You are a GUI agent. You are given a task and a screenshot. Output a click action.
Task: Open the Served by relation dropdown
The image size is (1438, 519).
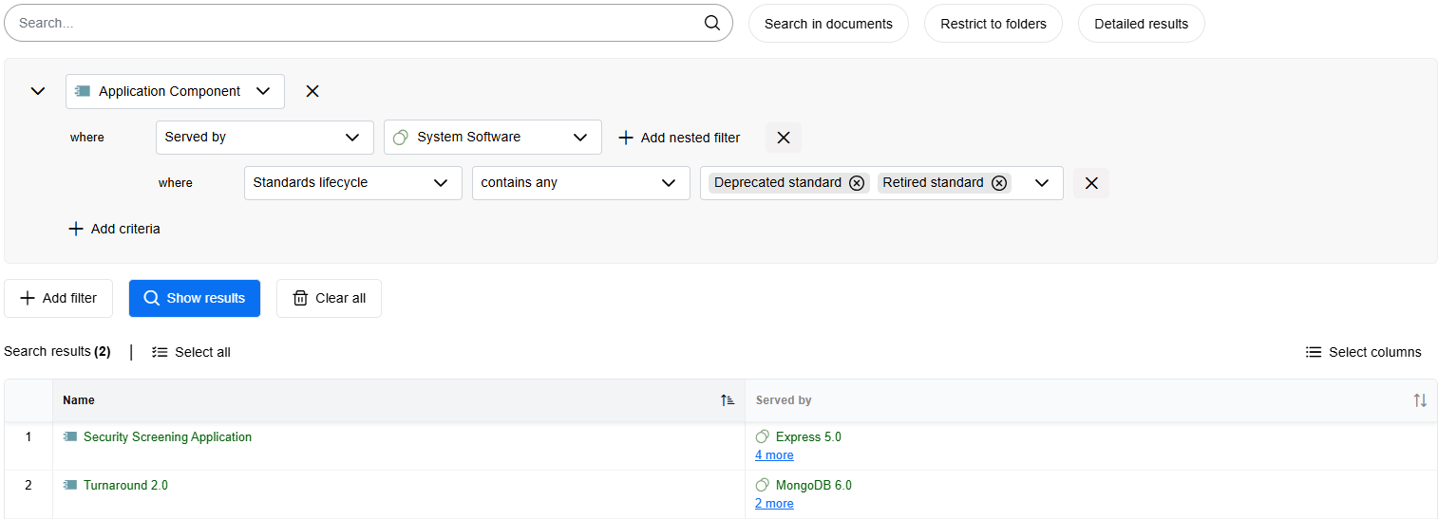pos(264,137)
